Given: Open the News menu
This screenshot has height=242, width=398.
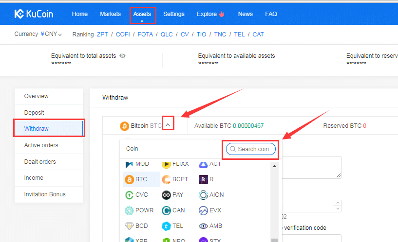Looking at the screenshot, I should click(x=245, y=14).
